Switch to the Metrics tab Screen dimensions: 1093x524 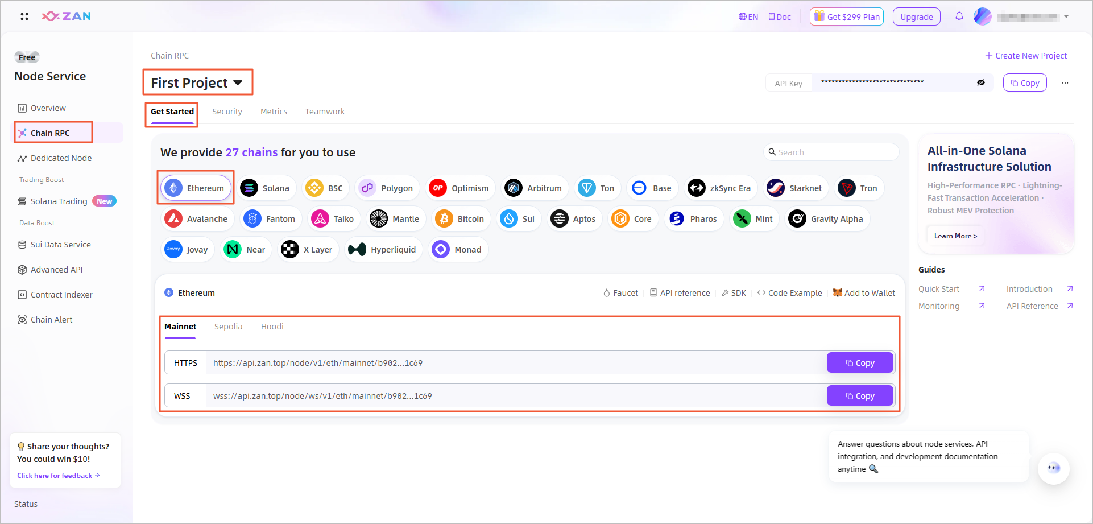point(274,112)
